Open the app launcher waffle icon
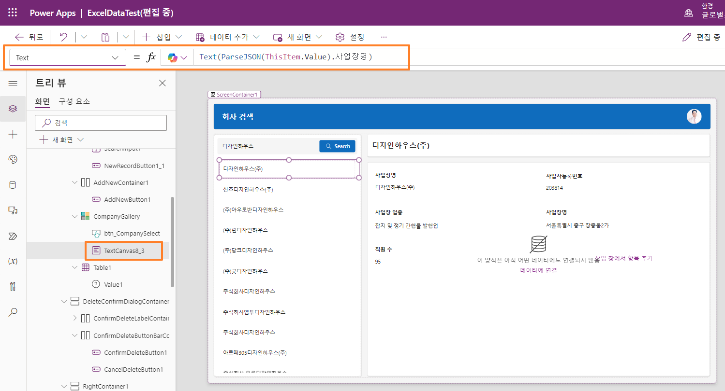The width and height of the screenshot is (725, 391). [13, 13]
